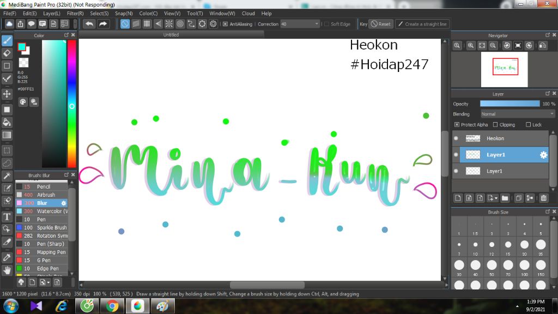Toggle Protect Alpha checkbox

(x=457, y=125)
